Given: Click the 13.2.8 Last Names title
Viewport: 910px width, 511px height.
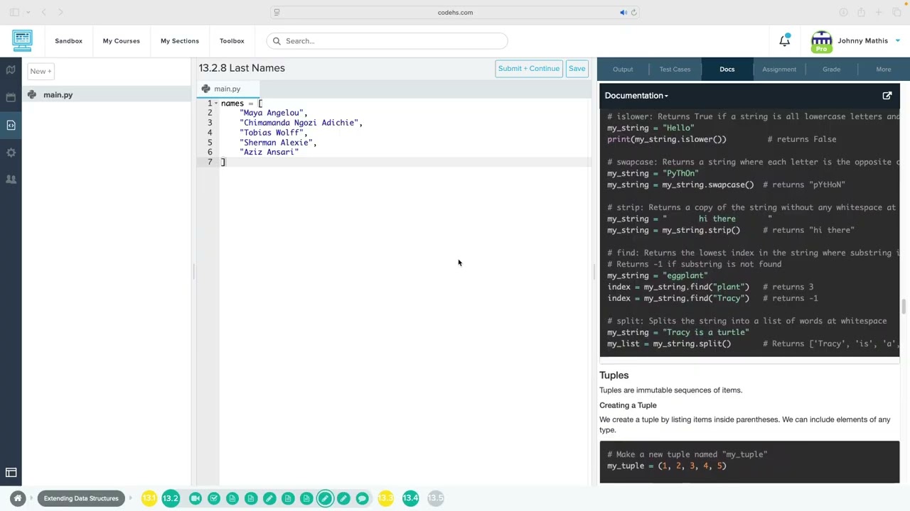Looking at the screenshot, I should click(242, 68).
